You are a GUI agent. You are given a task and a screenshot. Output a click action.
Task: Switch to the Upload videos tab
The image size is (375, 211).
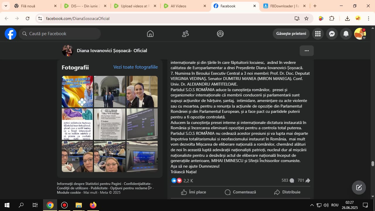[135, 6]
